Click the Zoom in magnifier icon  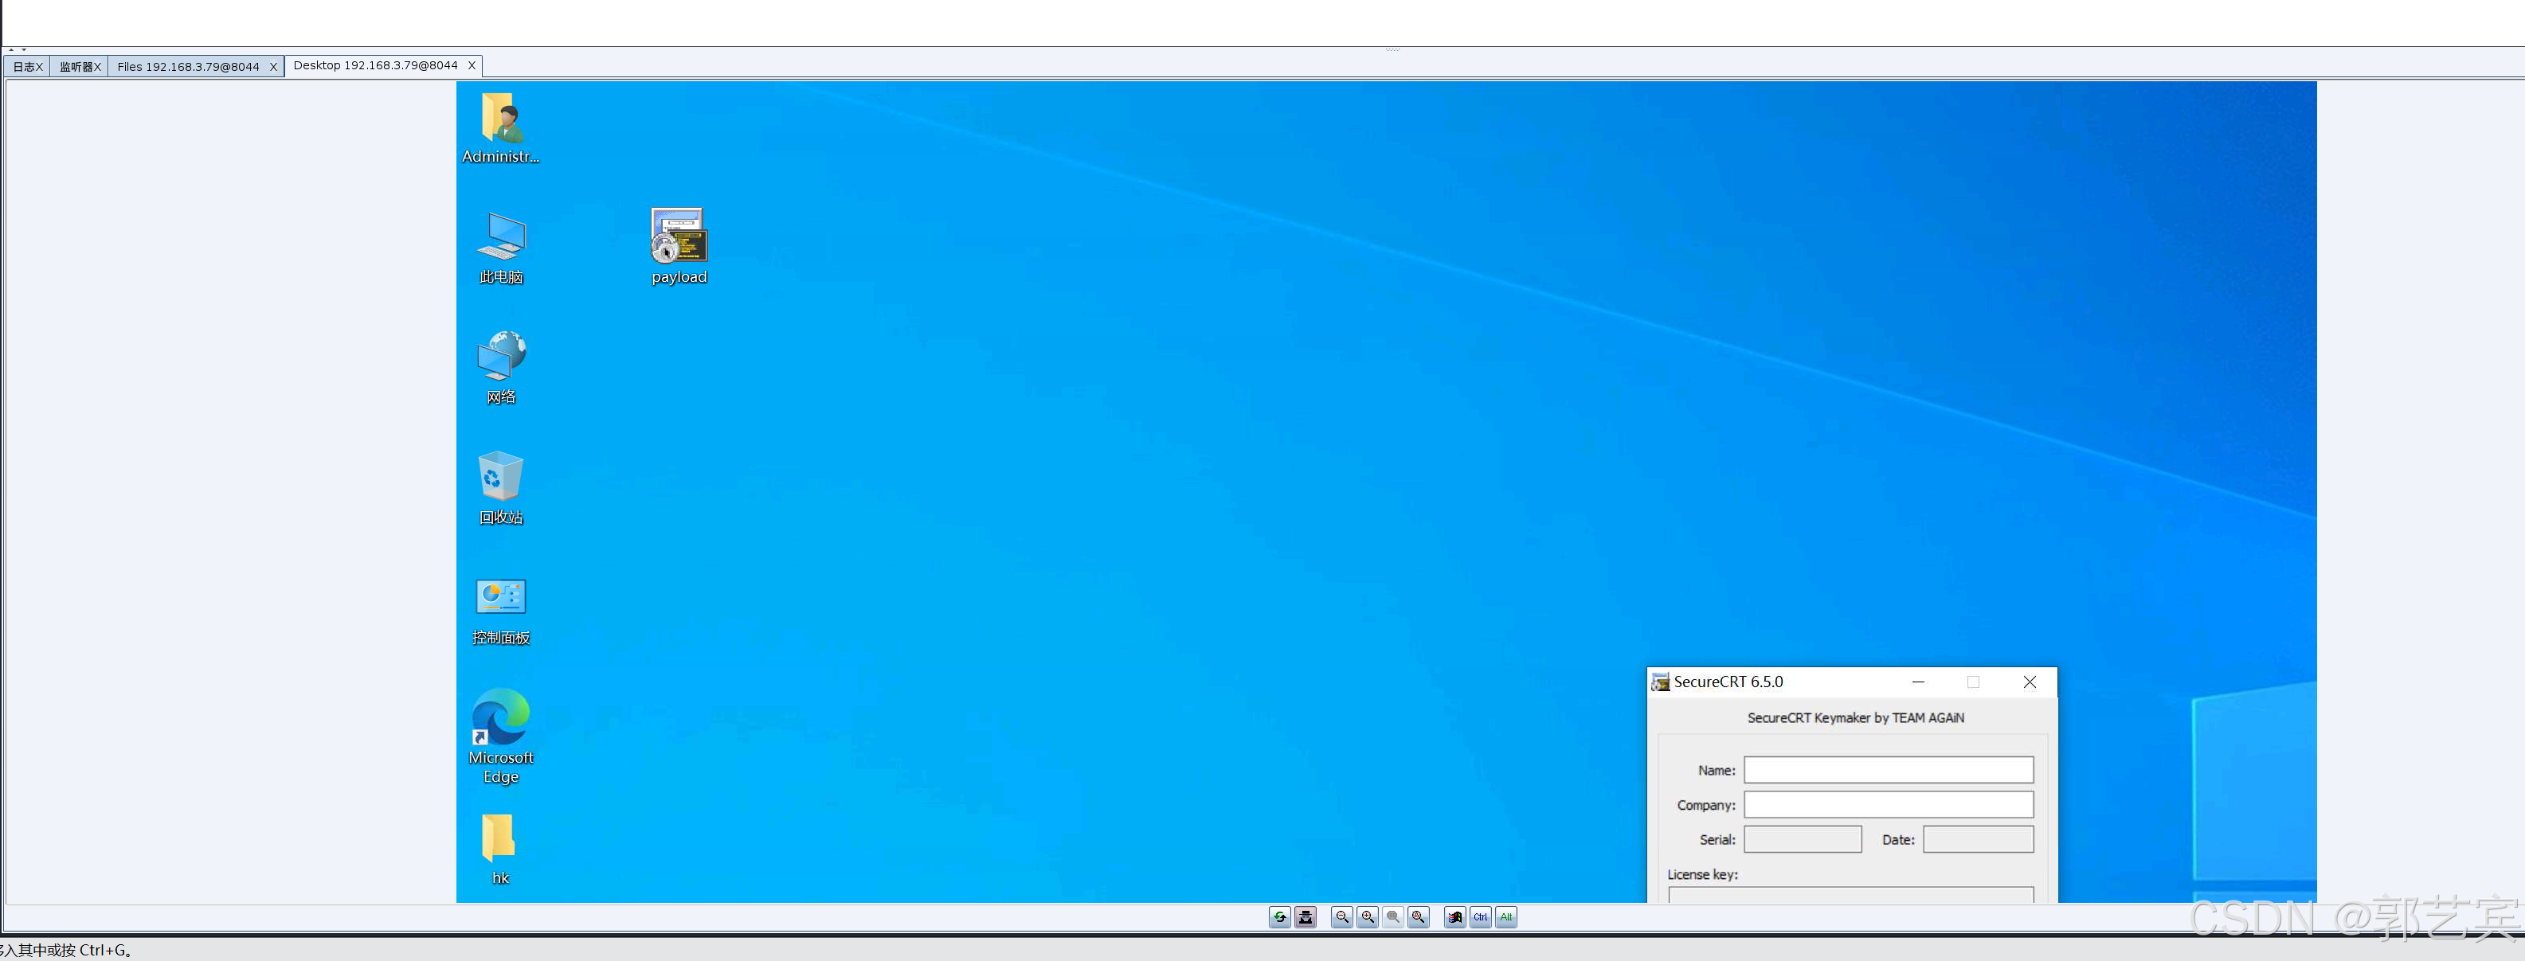(1368, 917)
